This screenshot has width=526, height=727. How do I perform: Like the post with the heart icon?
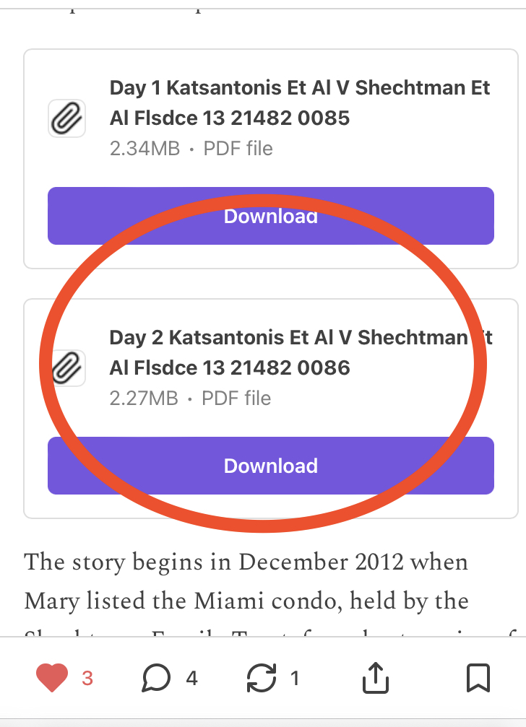[x=52, y=678]
